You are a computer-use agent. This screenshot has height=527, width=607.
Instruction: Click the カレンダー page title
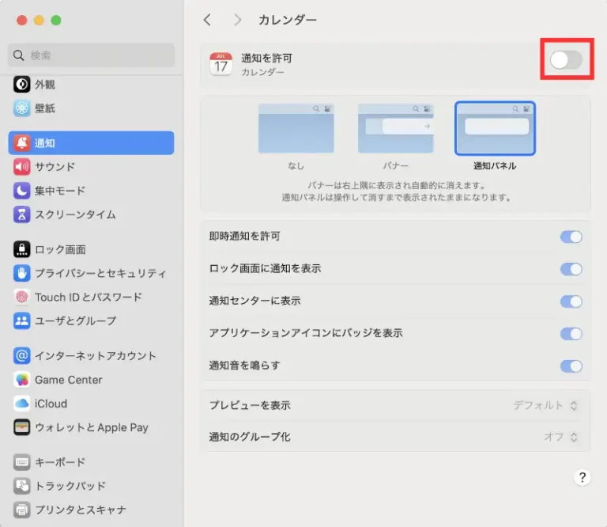[287, 20]
